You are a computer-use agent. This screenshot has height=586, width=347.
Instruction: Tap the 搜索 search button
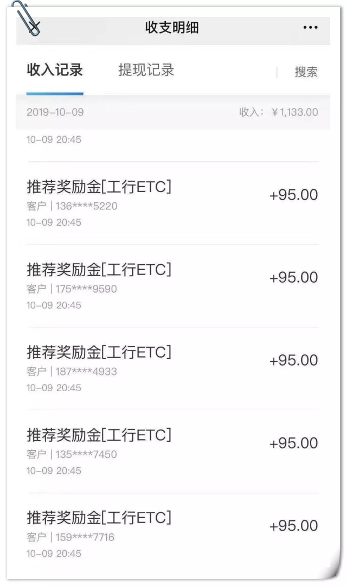pos(306,72)
